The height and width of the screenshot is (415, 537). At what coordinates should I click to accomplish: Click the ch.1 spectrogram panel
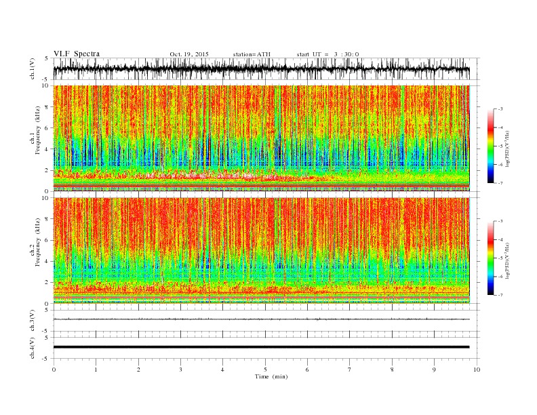tap(262, 138)
